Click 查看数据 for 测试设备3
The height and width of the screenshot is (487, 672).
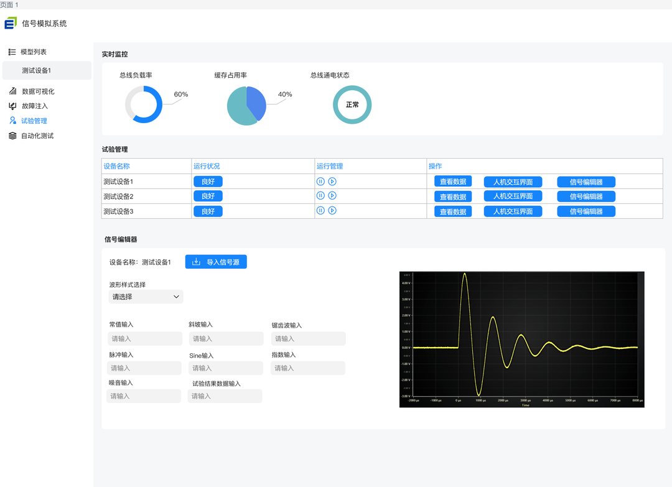pos(453,211)
